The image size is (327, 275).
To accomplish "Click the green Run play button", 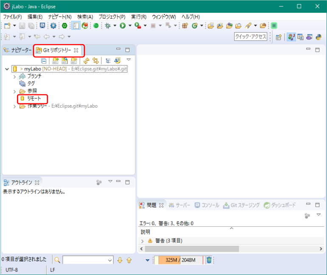I will (123, 25).
